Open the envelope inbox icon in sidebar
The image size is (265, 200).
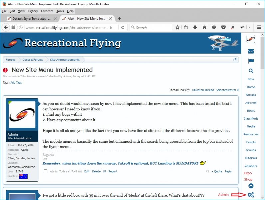(251, 51)
